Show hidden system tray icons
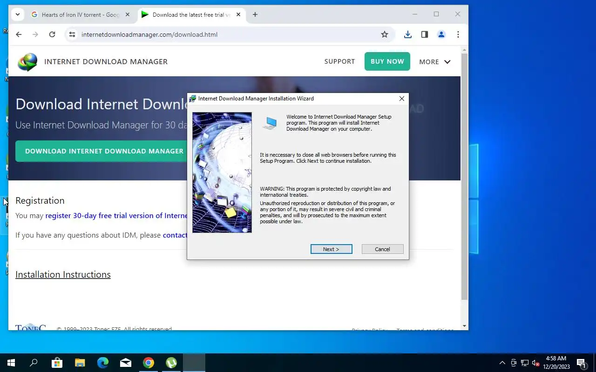 point(502,363)
